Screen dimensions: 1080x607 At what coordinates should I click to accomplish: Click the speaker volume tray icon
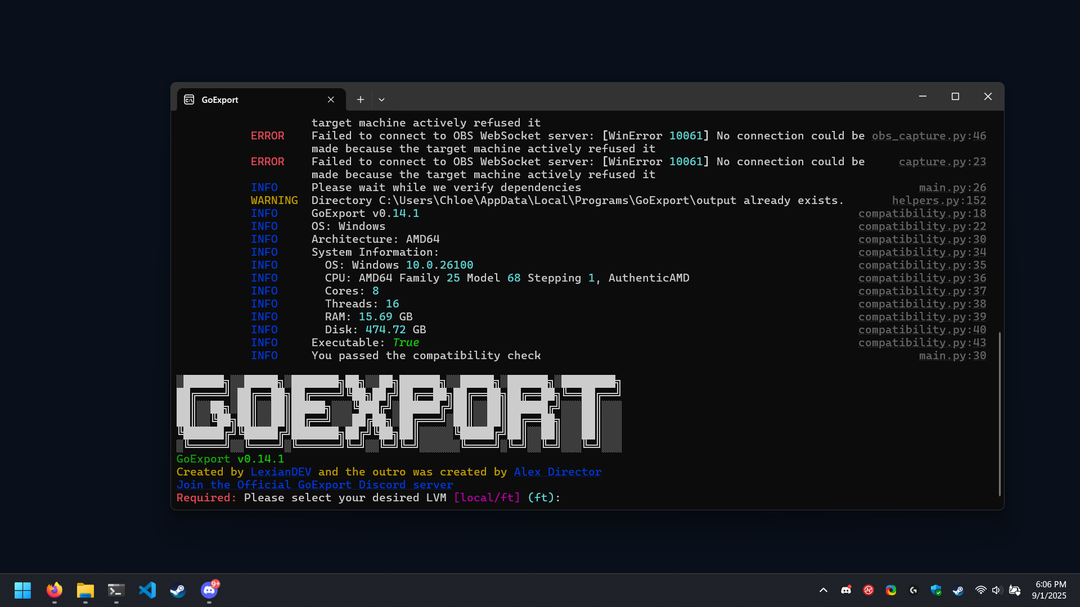click(x=997, y=590)
